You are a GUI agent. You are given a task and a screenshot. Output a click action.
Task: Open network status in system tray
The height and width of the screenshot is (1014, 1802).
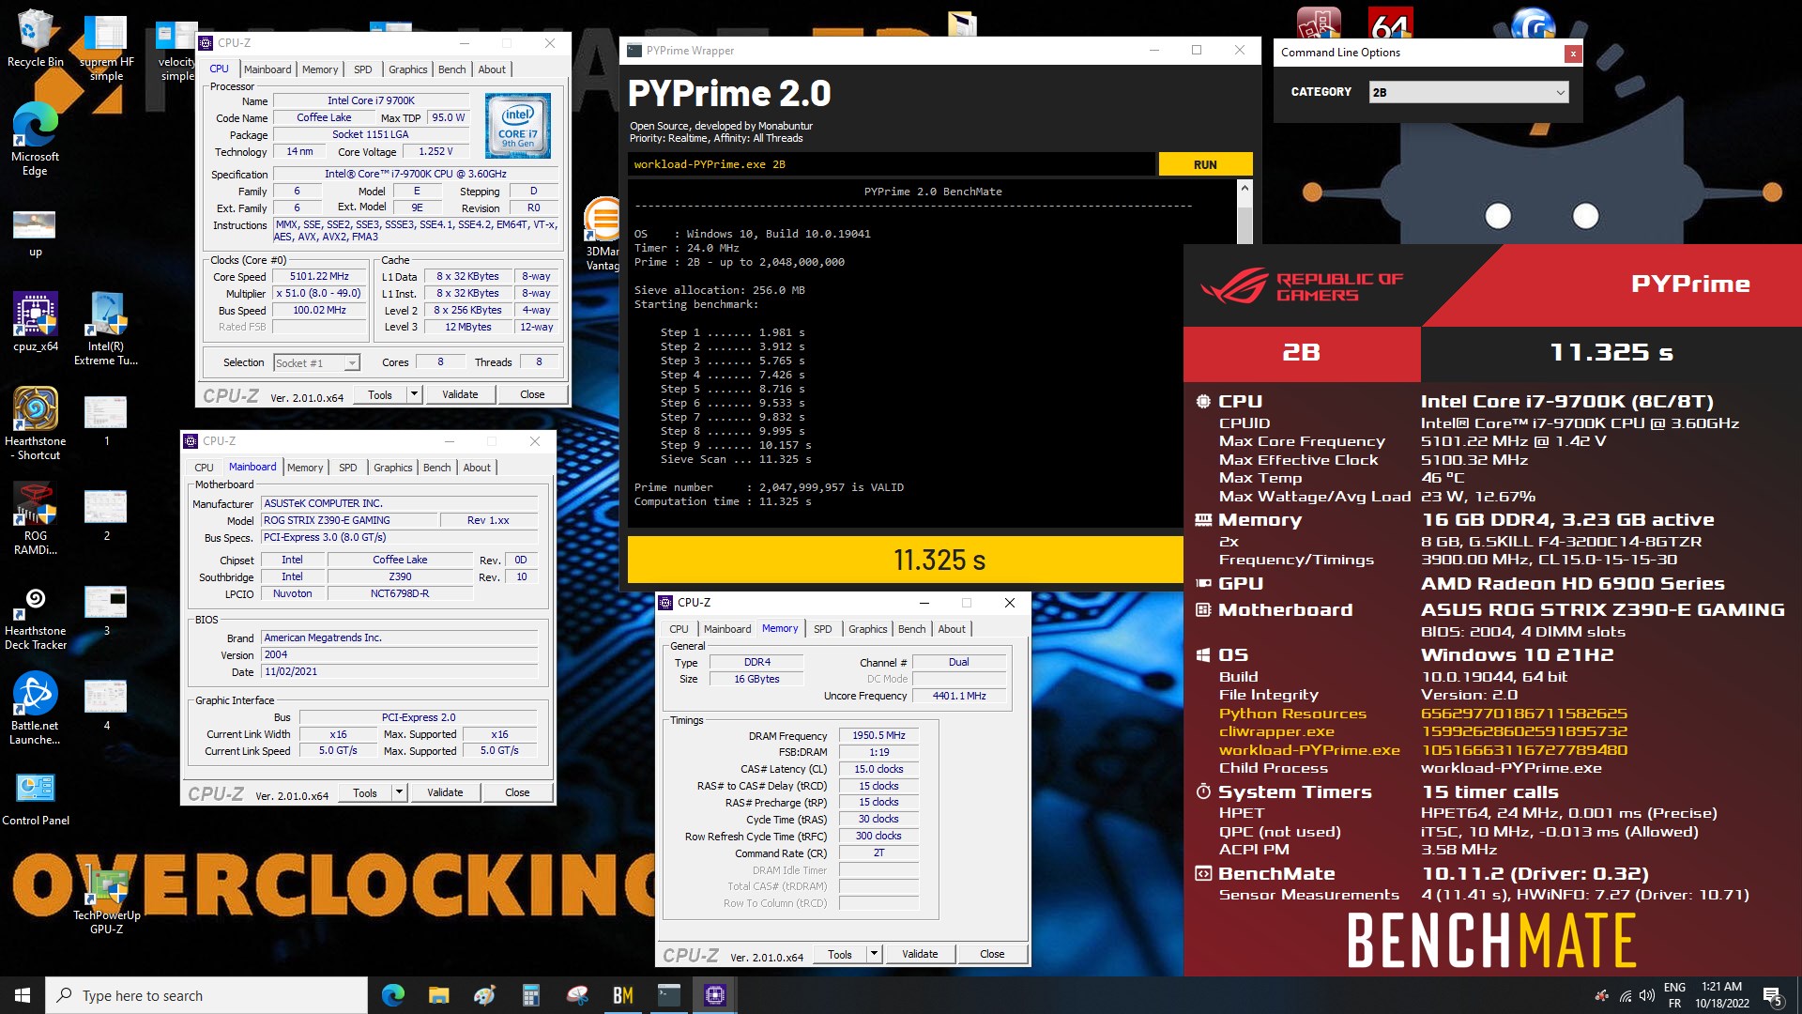[x=1625, y=996]
